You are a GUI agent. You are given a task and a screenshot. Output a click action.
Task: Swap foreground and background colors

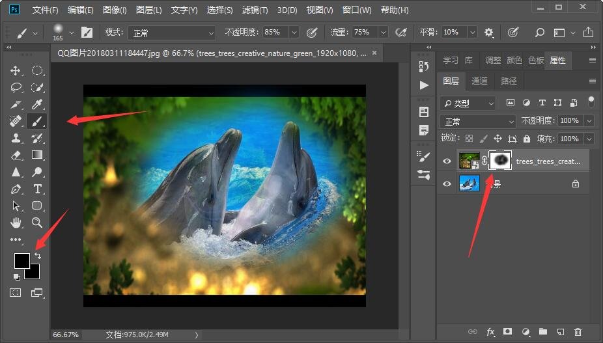[38, 255]
